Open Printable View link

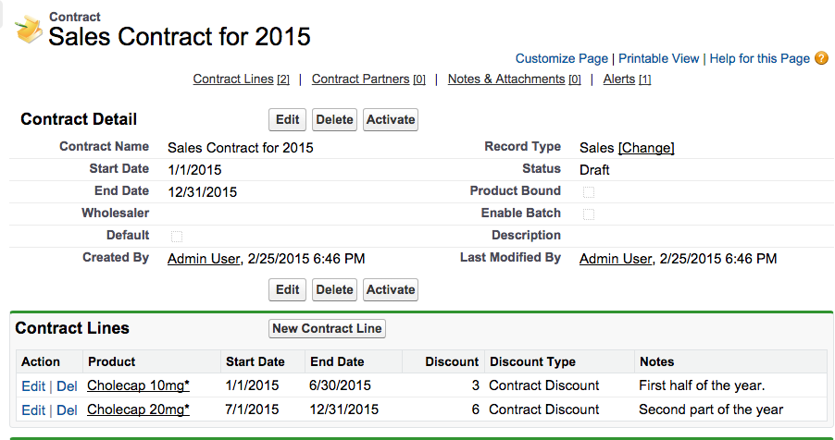click(x=658, y=58)
